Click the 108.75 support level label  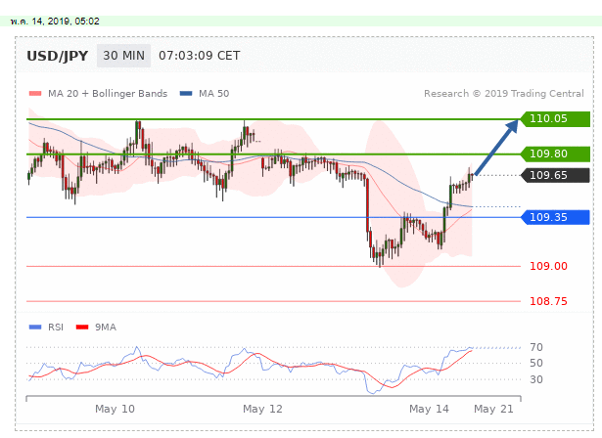point(548,301)
